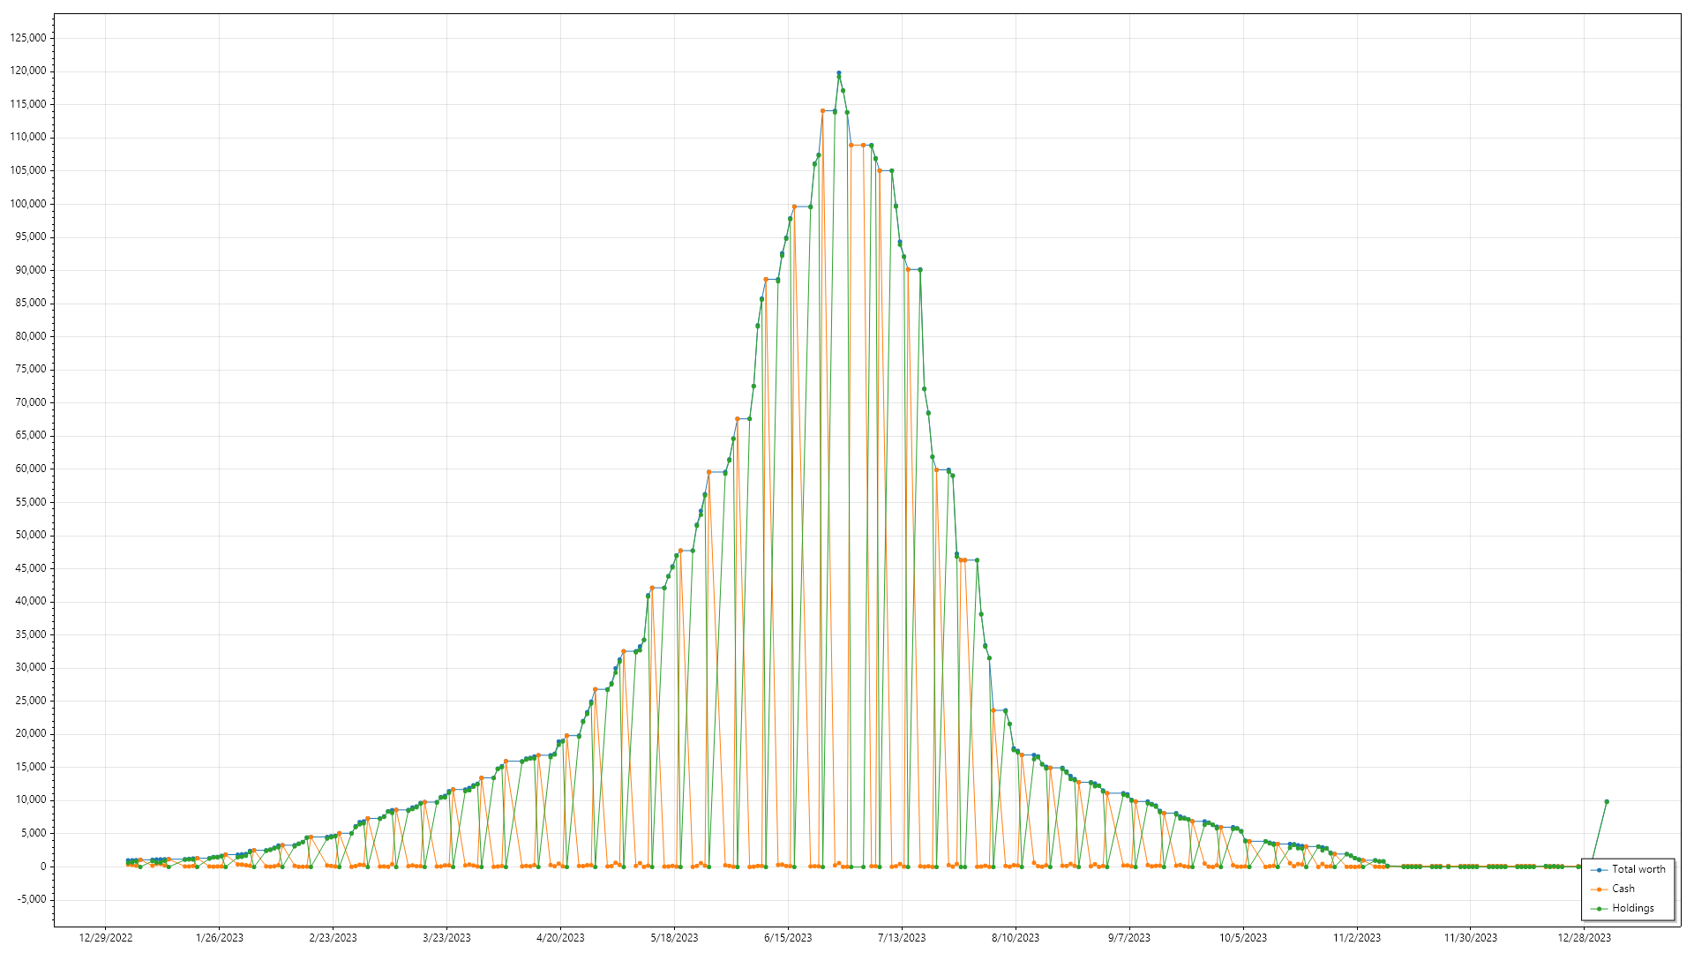
Task: Click the 12/29/2022 date axis label
Action: tap(106, 938)
